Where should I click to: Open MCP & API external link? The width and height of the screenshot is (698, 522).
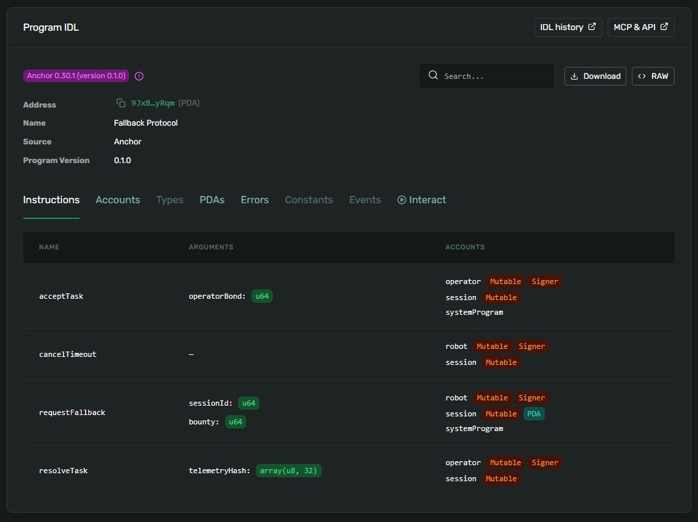[x=641, y=27]
